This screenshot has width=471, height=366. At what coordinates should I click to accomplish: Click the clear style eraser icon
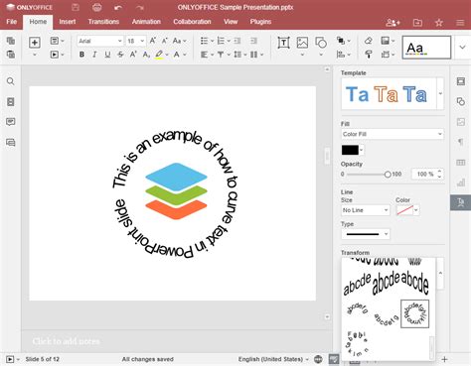tap(369, 41)
